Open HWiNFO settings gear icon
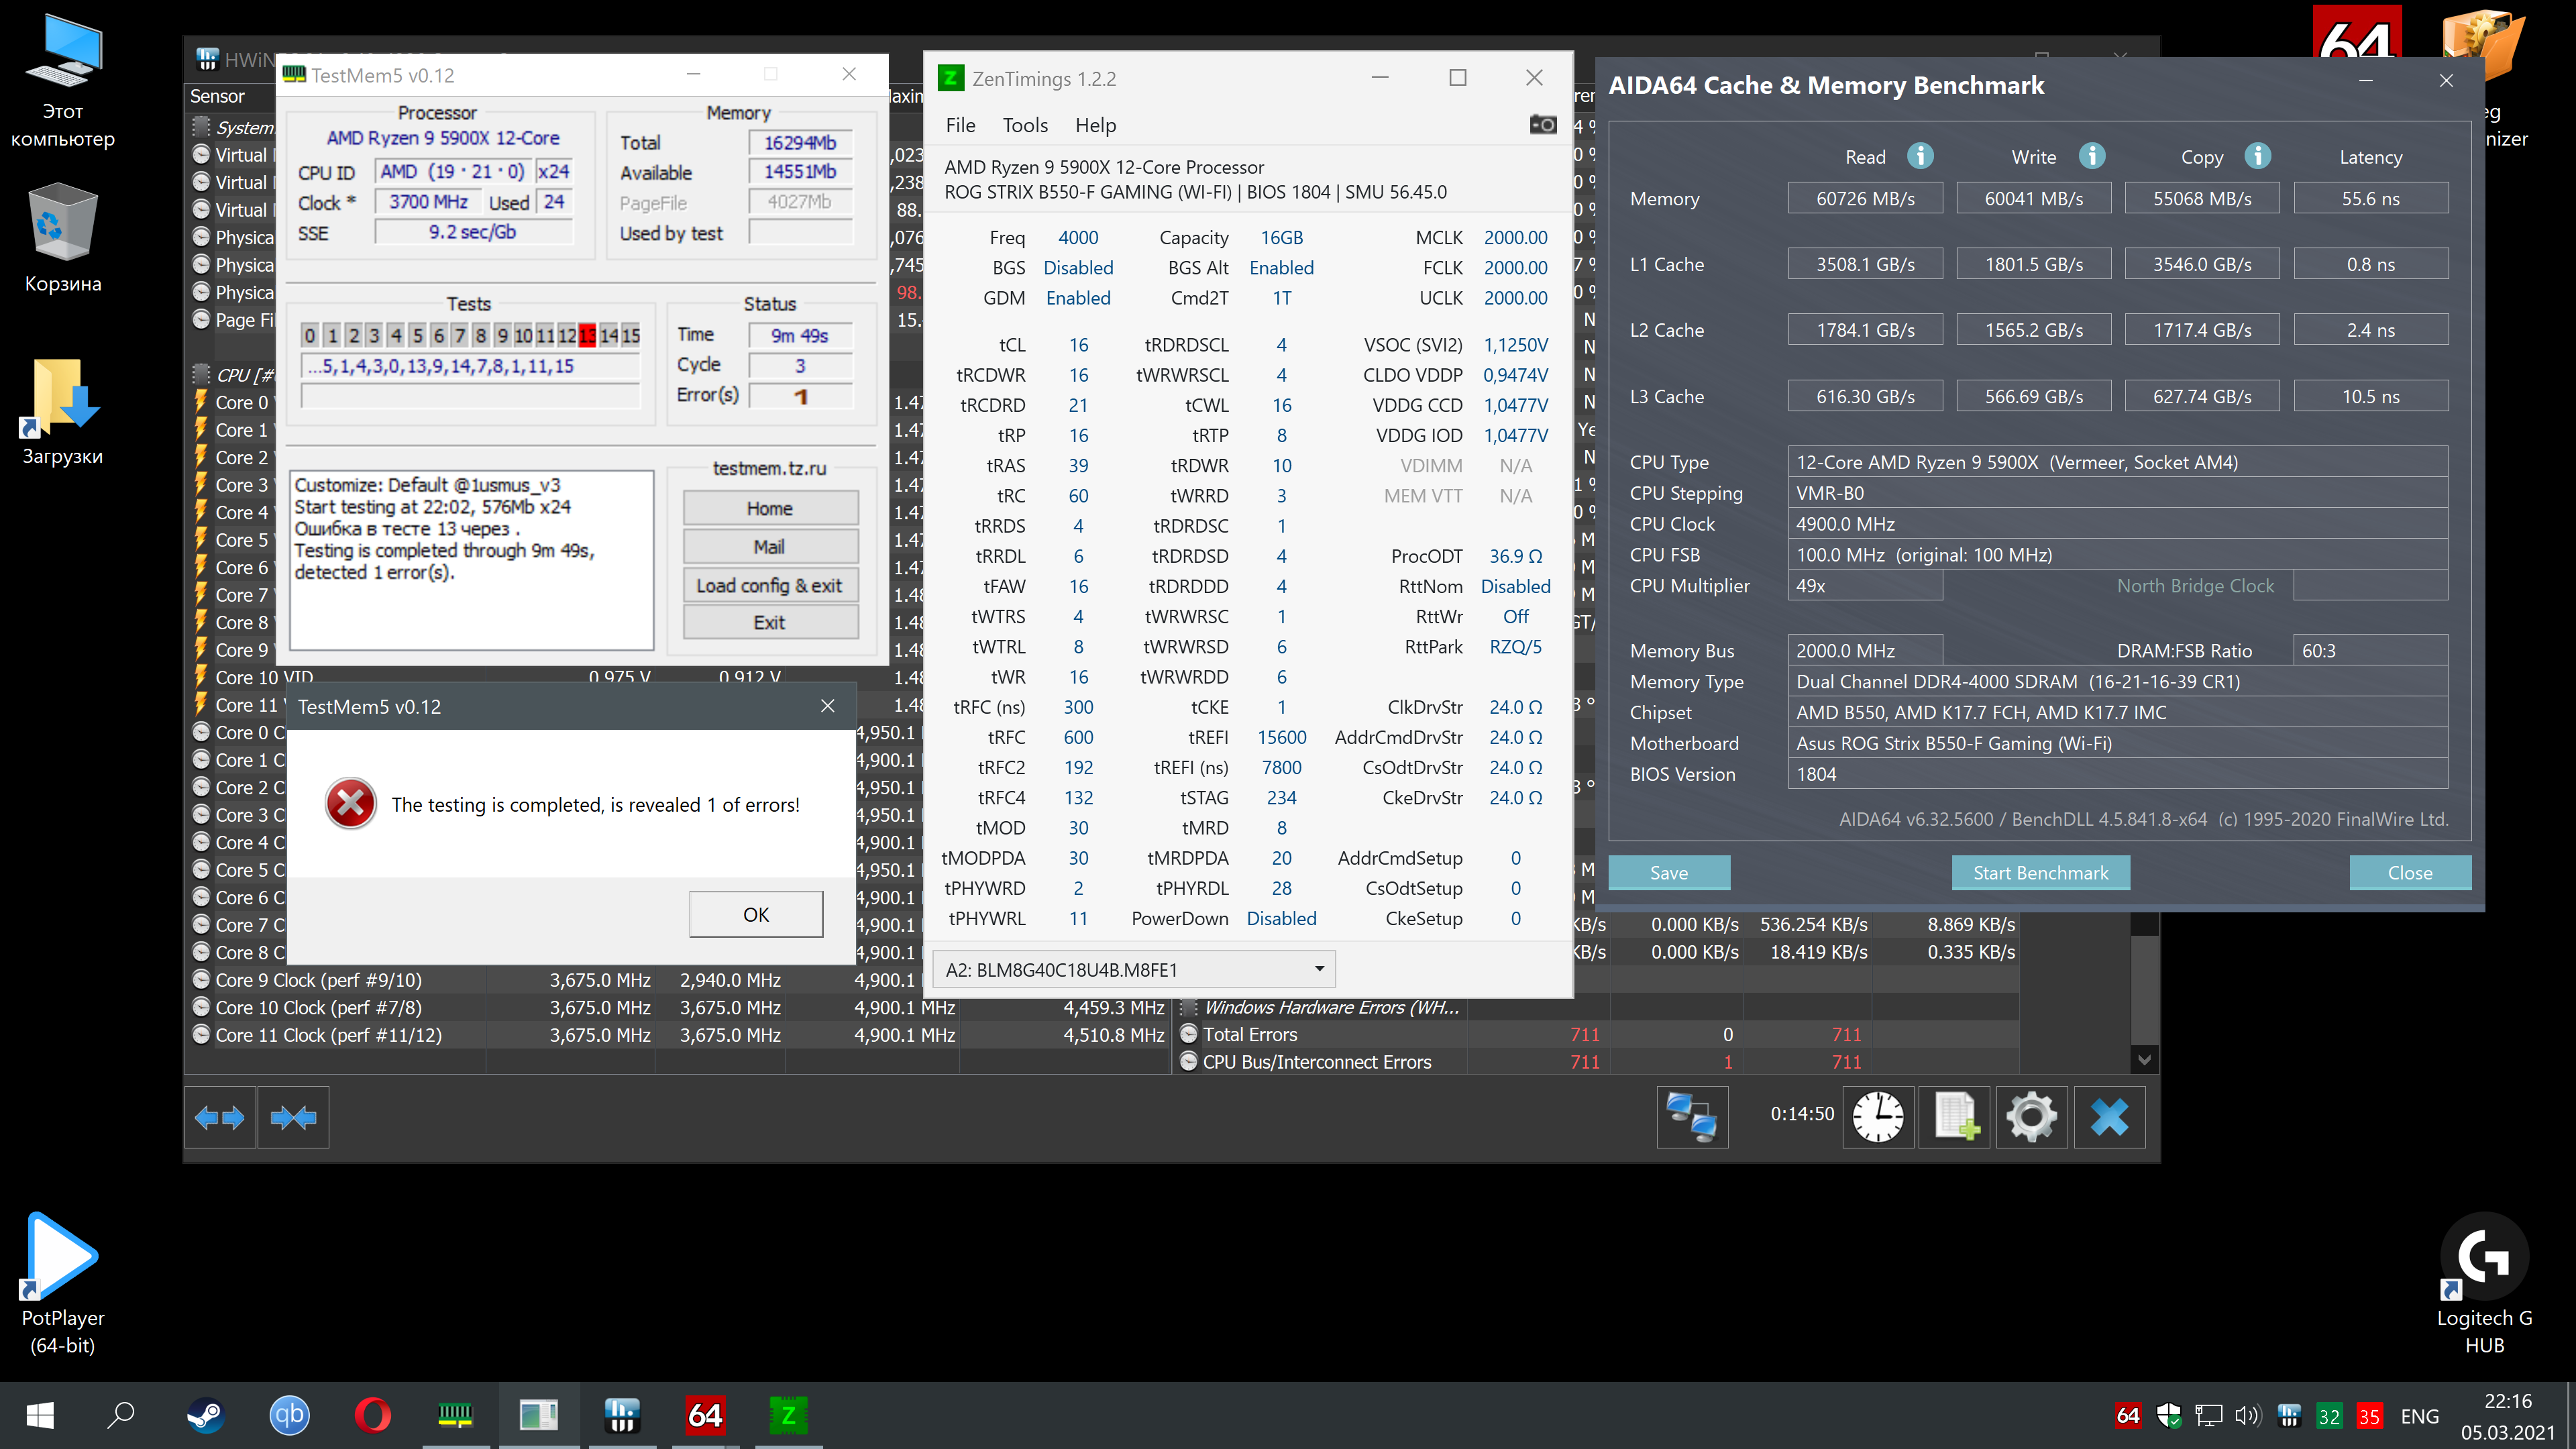2576x1449 pixels. (2031, 1116)
